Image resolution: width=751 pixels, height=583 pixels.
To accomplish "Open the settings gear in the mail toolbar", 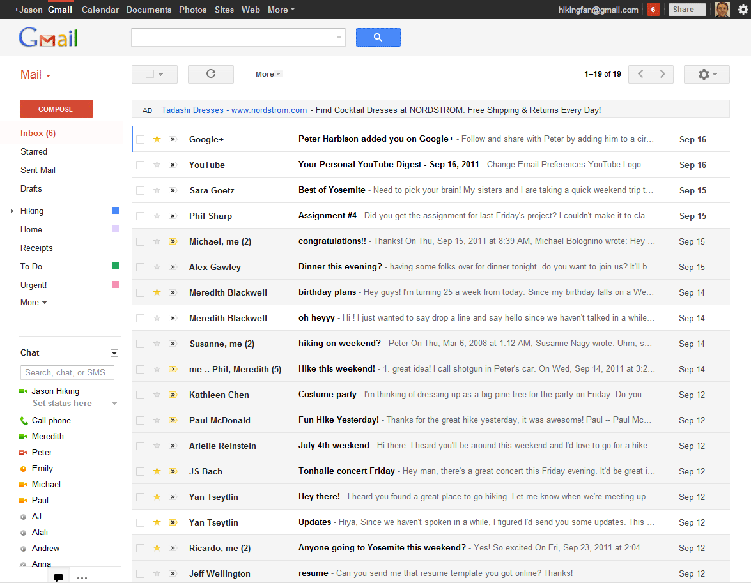I will 706,74.
